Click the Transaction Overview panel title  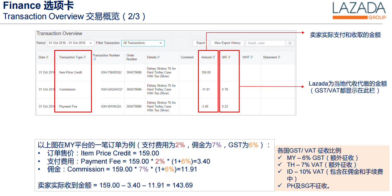click(x=59, y=33)
